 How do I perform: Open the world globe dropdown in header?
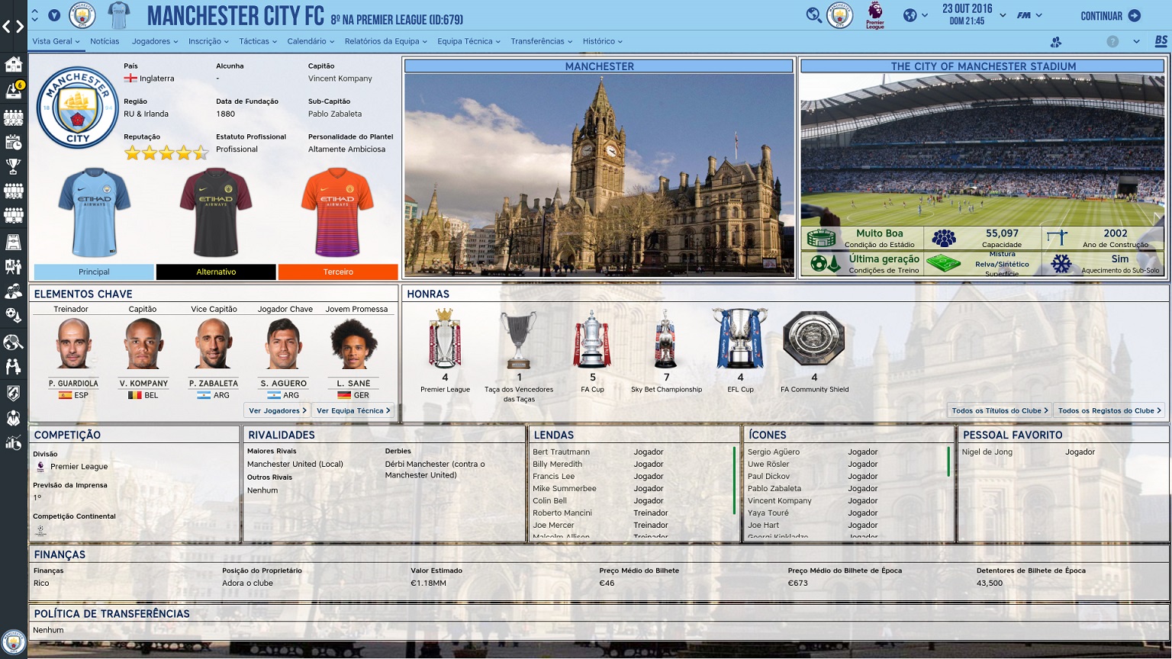tap(915, 15)
